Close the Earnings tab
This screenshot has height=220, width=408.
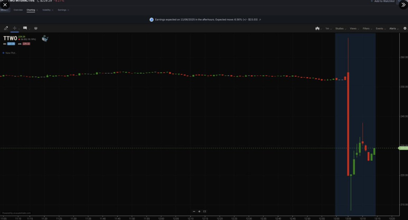[x=68, y=10]
